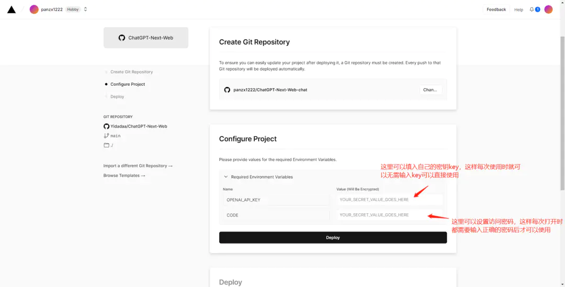565x287 pixels.
Task: Click the Change repository button
Action: pos(431,90)
